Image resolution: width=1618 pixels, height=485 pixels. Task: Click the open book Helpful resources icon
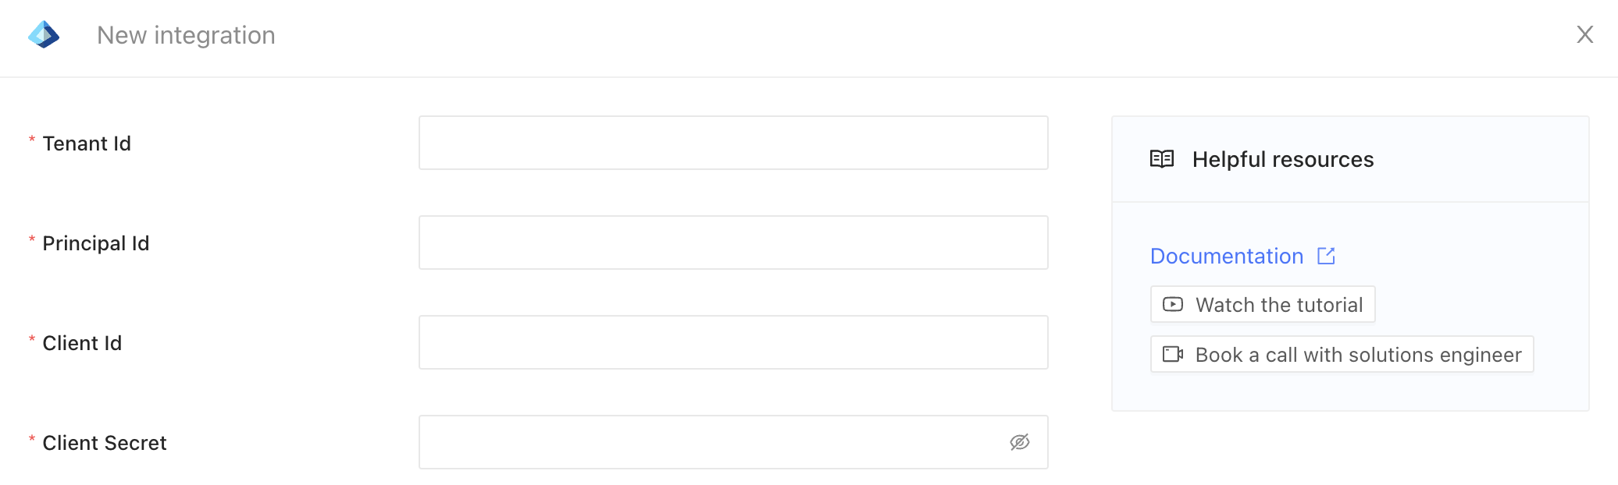pos(1162,159)
